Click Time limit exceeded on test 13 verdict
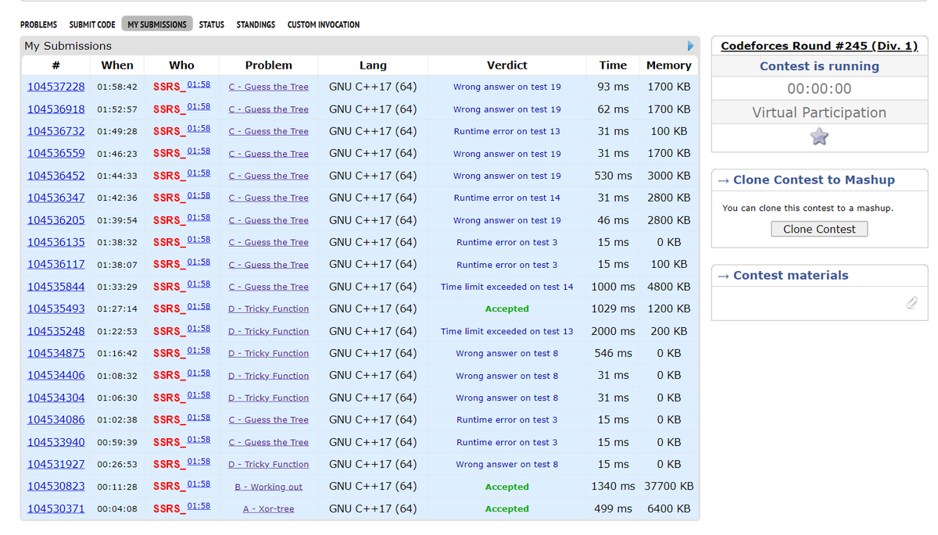This screenshot has width=938, height=535. pos(507,331)
